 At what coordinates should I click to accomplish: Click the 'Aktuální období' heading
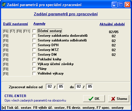point(112,24)
